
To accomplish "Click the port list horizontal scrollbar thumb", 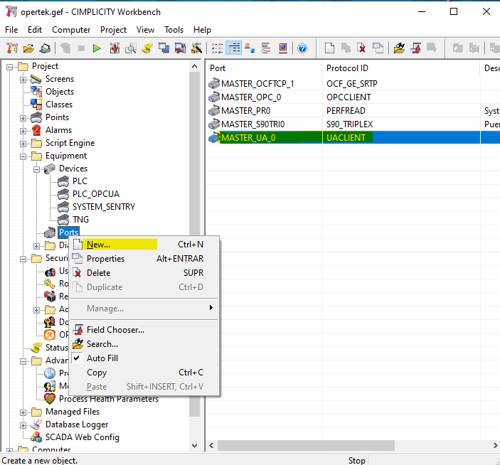I will (306, 445).
